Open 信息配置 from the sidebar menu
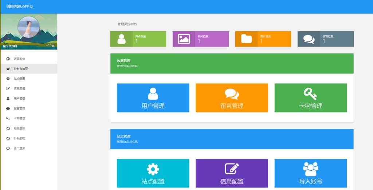This screenshot has height=190, width=373. [19, 88]
